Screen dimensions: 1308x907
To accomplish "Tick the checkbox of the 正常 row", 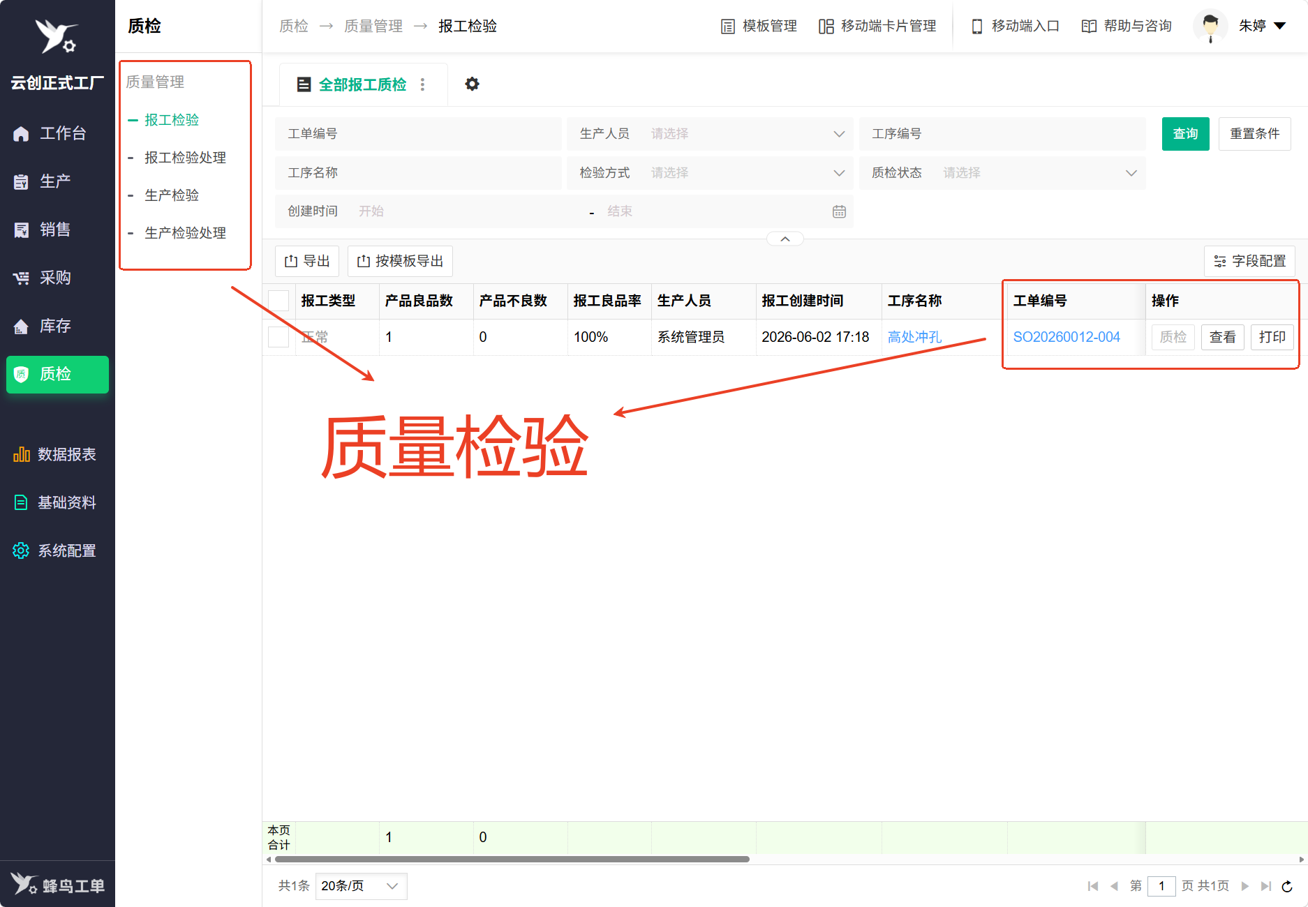I will point(278,337).
